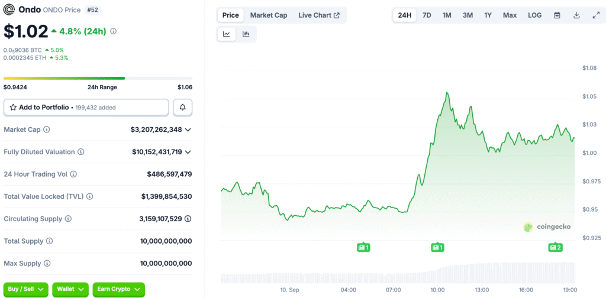Expand Market Cap value chevron

tap(188, 129)
